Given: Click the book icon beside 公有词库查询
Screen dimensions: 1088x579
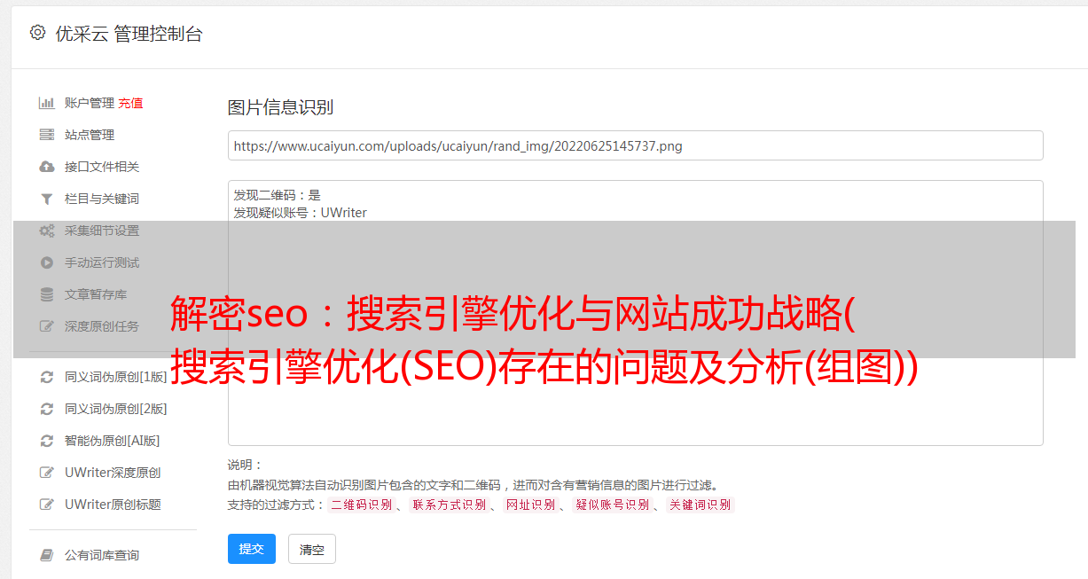Looking at the screenshot, I should (x=47, y=555).
